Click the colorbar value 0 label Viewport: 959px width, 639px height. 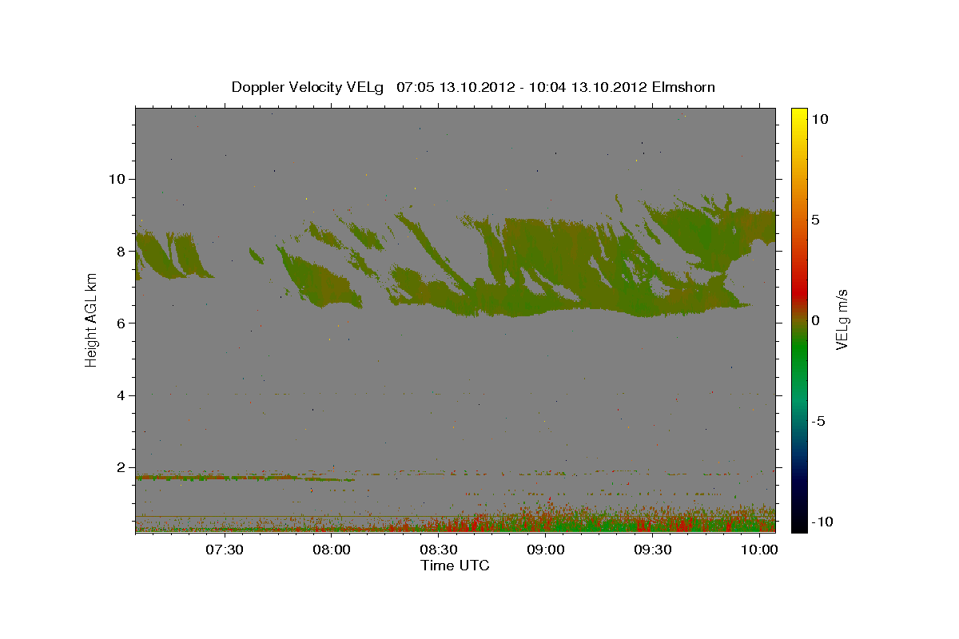click(x=815, y=320)
